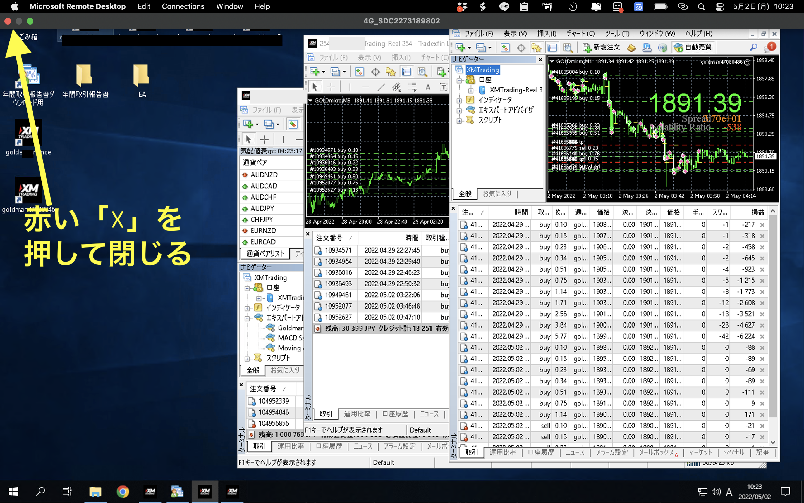Select crosshair tool in back-left MT4 window
This screenshot has height=503, width=804.
coord(264,139)
